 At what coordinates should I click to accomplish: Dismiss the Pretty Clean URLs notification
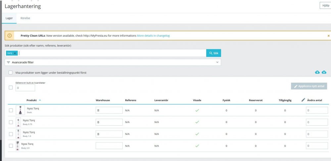(x=328, y=36)
